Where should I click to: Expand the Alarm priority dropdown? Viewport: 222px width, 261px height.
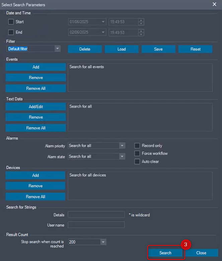click(122, 146)
